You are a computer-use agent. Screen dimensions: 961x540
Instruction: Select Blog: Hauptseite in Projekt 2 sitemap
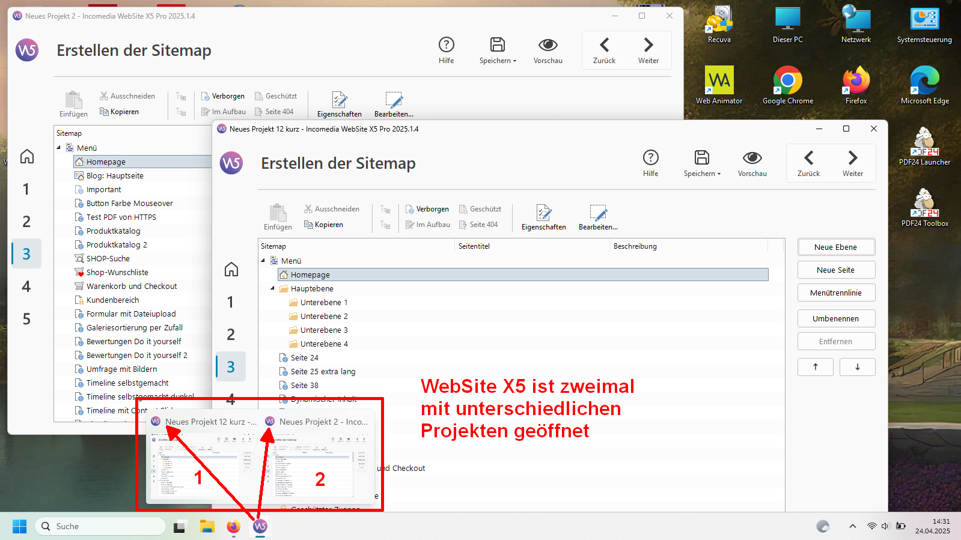[109, 175]
